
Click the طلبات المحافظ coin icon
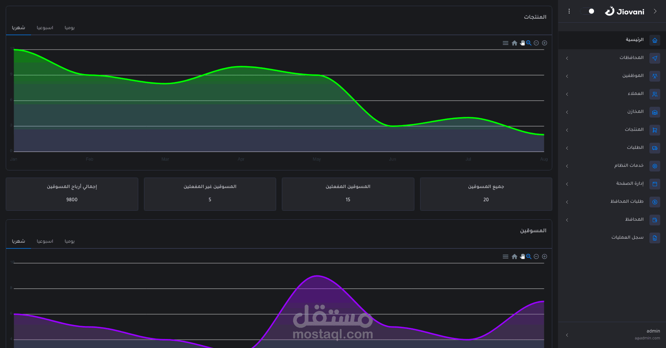click(x=655, y=202)
